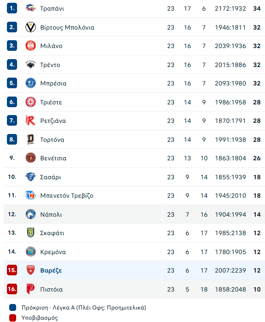Click the Βίρτους Μπολόνια black V logo
Image resolution: width=265 pixels, height=322 pixels.
tap(30, 27)
